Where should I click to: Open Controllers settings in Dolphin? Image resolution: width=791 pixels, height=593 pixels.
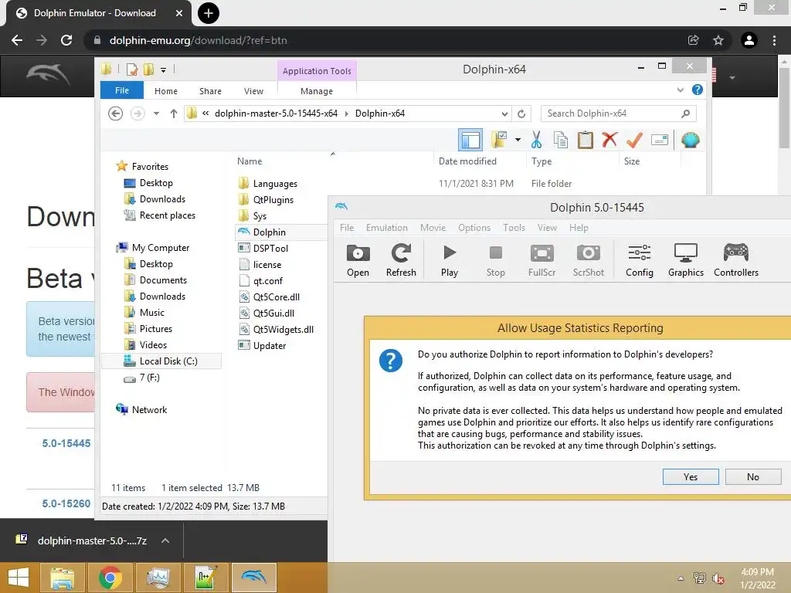click(x=736, y=259)
